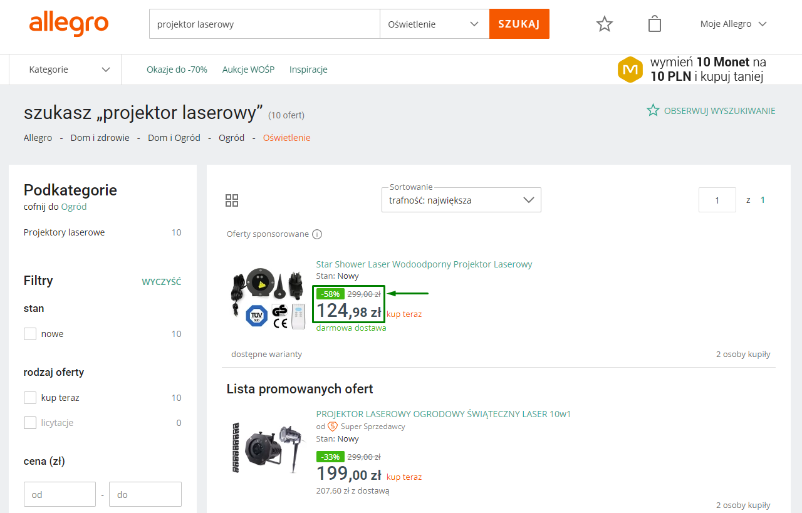Click Allegro breadcrumb link
Image resolution: width=802 pixels, height=513 pixels.
[38, 138]
